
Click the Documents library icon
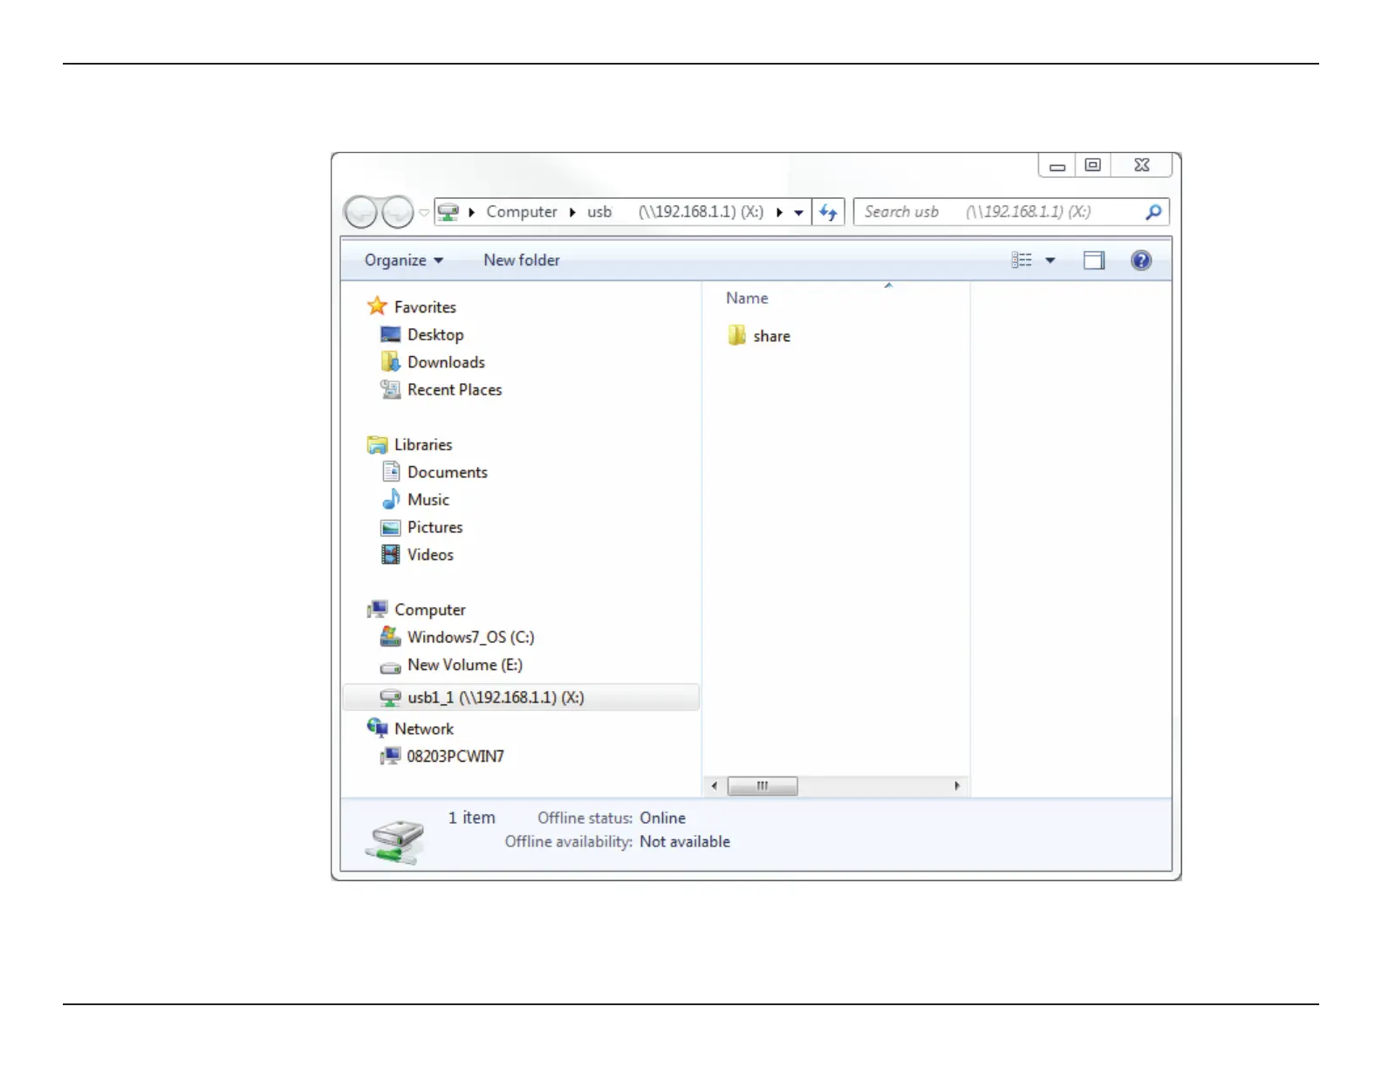(391, 472)
